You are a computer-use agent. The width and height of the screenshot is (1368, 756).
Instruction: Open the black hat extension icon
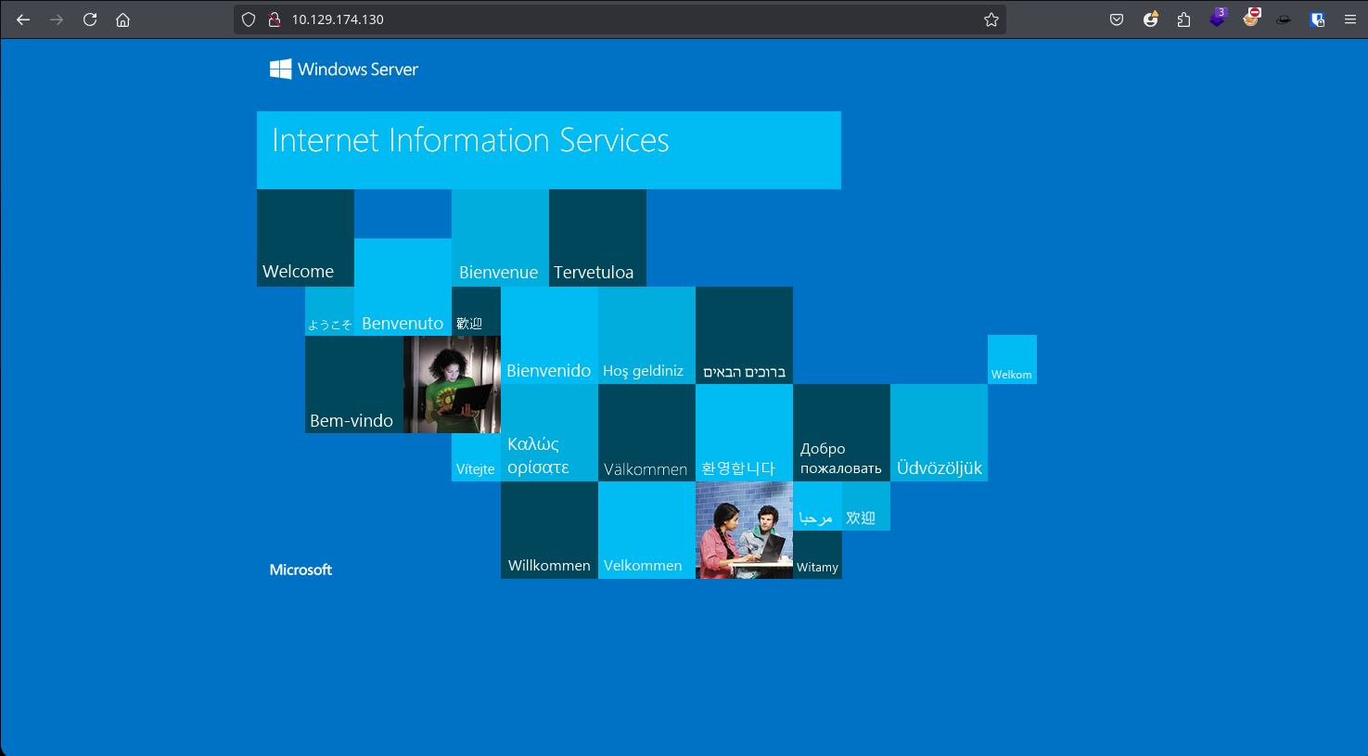(1284, 19)
